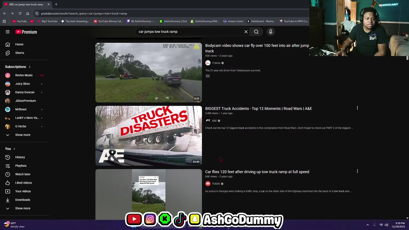Start voice search with microphone icon
The height and width of the screenshot is (230, 409).
[x=271, y=32]
